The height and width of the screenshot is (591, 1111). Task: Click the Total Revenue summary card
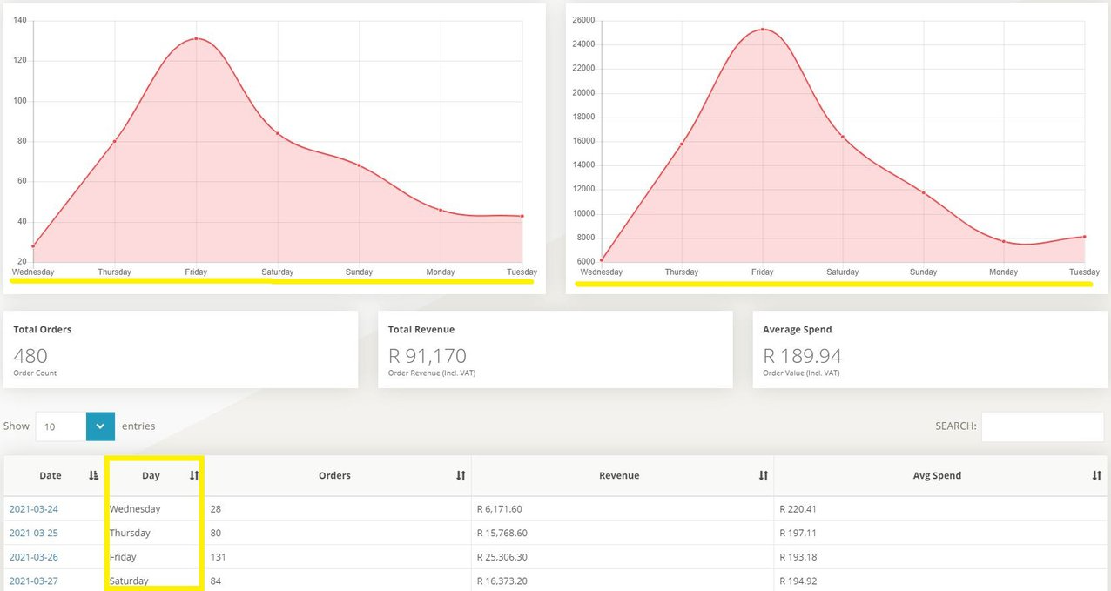pyautogui.click(x=555, y=350)
